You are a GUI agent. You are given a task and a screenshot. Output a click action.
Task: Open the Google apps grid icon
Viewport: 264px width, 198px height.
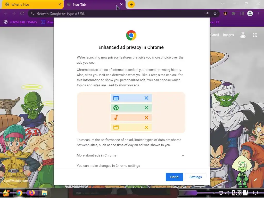[x=255, y=35]
